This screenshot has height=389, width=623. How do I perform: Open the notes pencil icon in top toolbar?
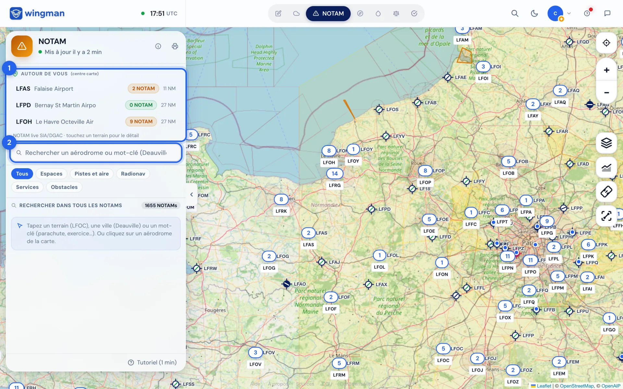(278, 13)
